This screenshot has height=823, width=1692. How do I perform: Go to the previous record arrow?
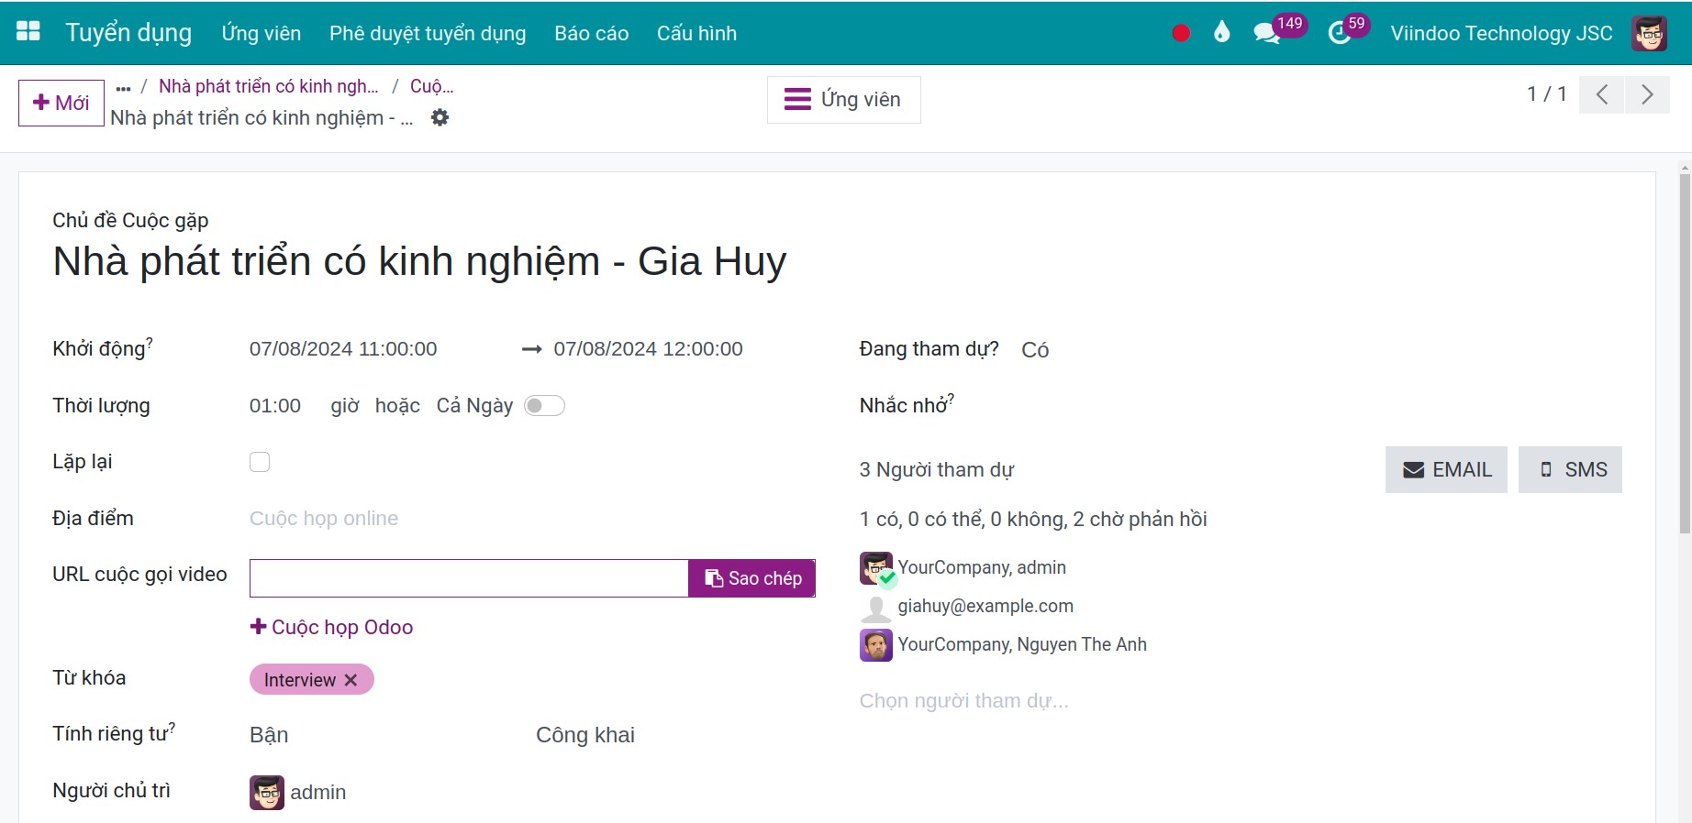pyautogui.click(x=1602, y=94)
